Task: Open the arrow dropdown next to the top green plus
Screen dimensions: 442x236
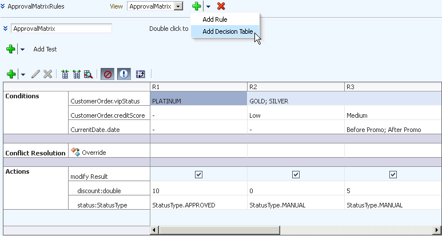Action: pyautogui.click(x=208, y=6)
